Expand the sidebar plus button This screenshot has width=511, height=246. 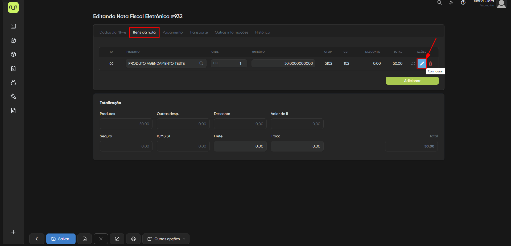[x=13, y=232]
